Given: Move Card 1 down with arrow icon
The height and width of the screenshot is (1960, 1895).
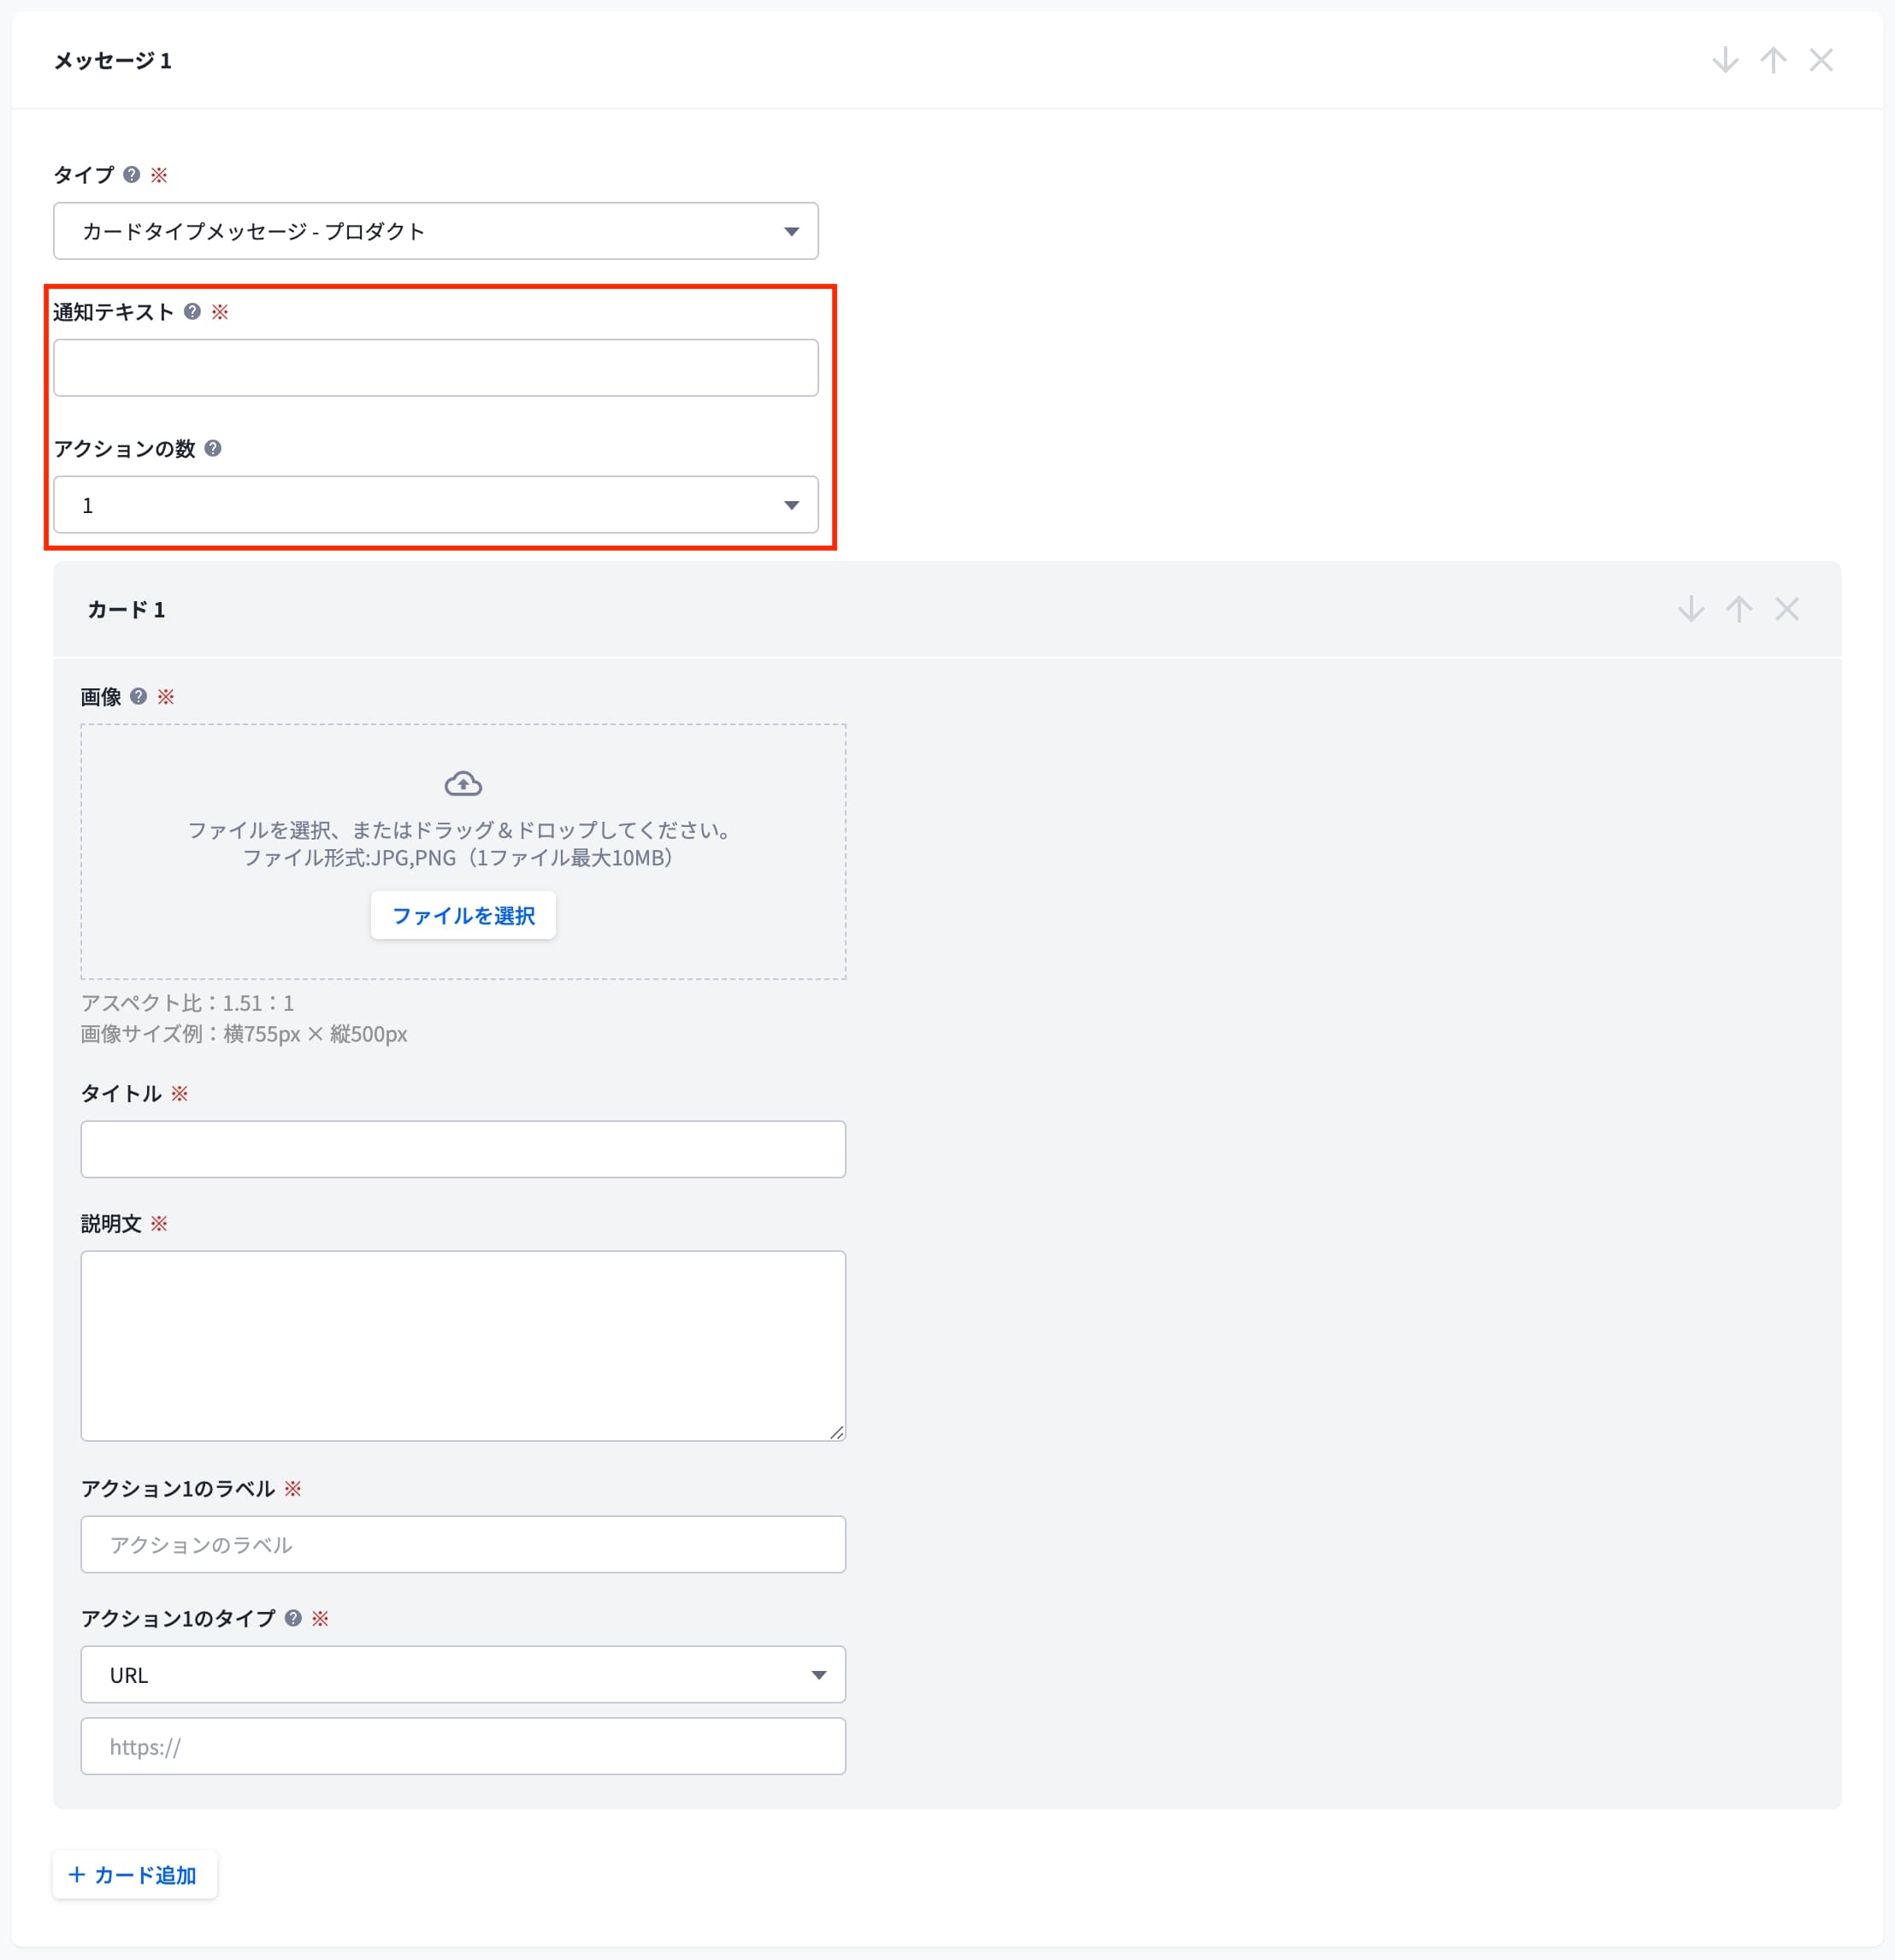Looking at the screenshot, I should pyautogui.click(x=1691, y=609).
